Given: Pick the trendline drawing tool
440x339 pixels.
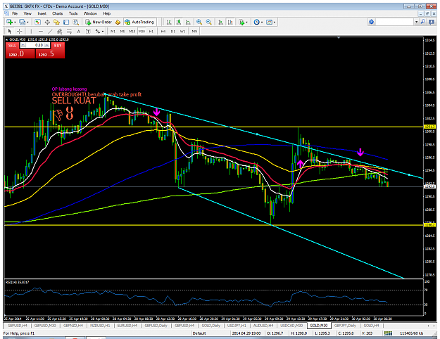Looking at the screenshot, I should click(50, 31).
